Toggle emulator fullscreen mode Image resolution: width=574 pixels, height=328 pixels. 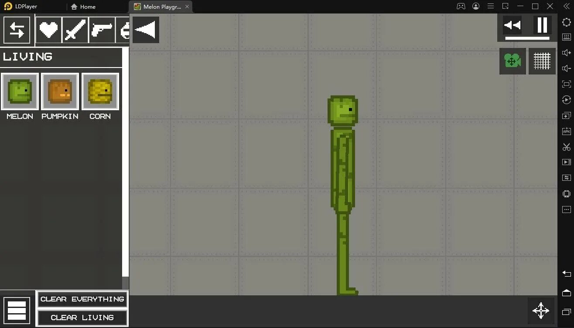click(567, 84)
